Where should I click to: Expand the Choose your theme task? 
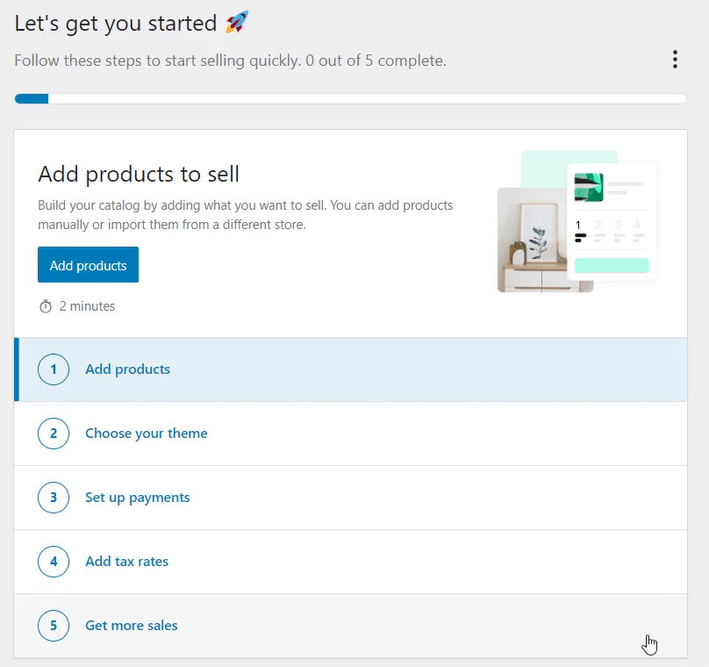(x=350, y=434)
